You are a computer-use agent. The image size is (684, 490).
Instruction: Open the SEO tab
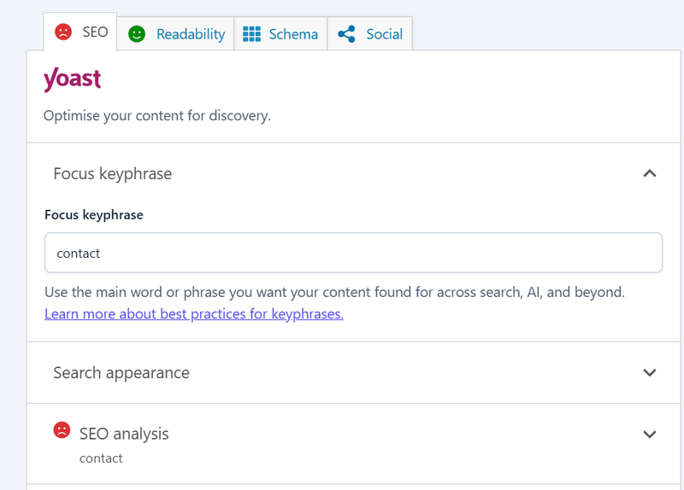point(80,32)
